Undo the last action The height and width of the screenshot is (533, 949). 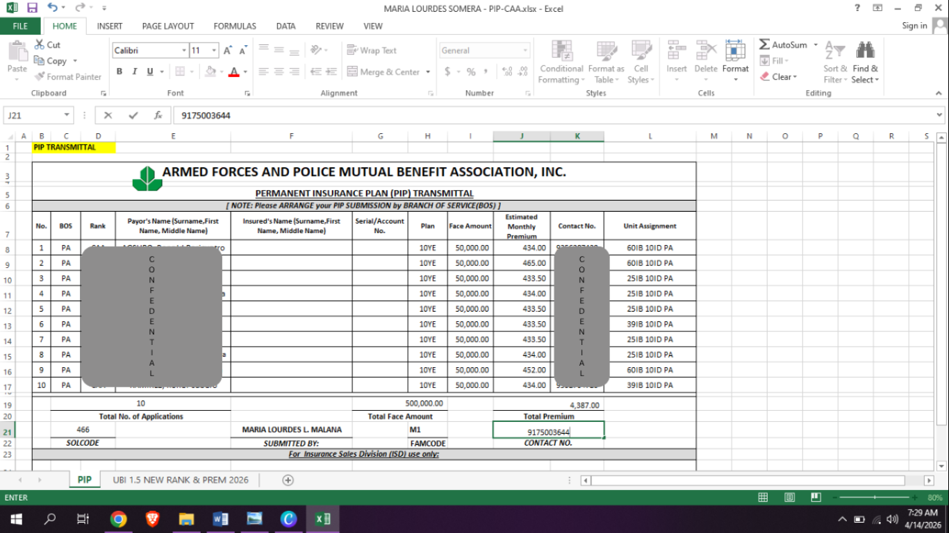pos(53,8)
